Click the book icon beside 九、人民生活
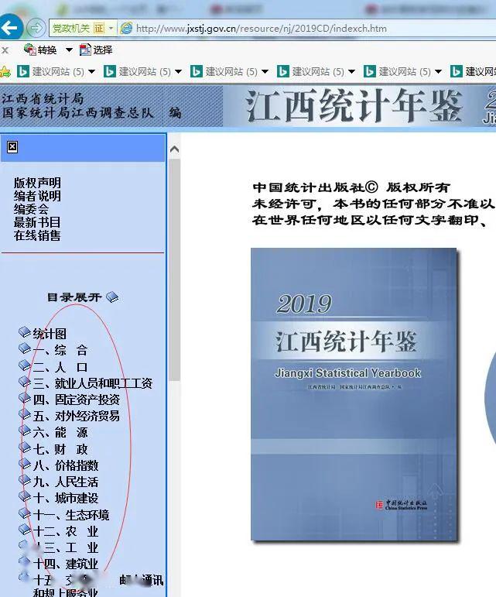Image resolution: width=496 pixels, height=597 pixels. click(x=25, y=480)
